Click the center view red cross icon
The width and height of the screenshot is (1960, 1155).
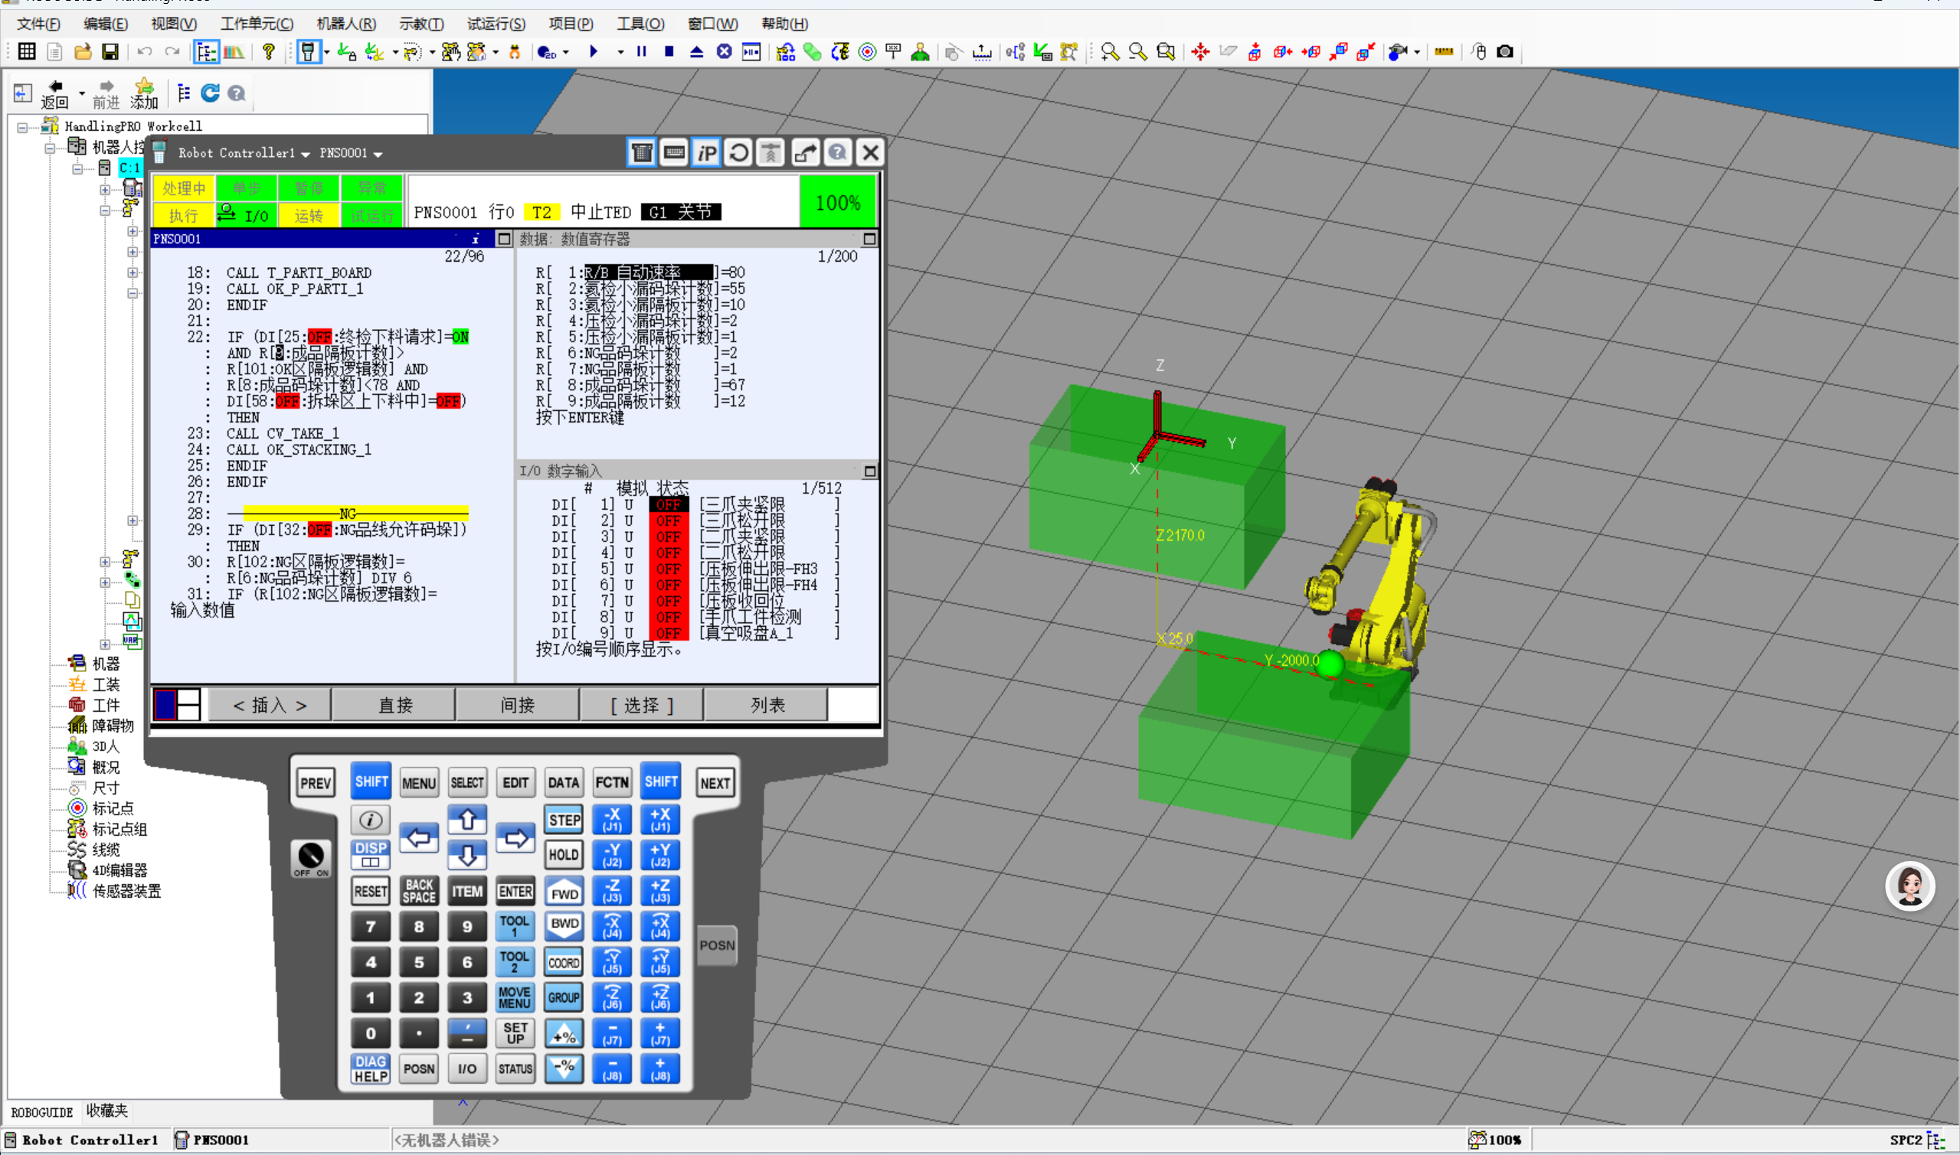pyautogui.click(x=1200, y=51)
